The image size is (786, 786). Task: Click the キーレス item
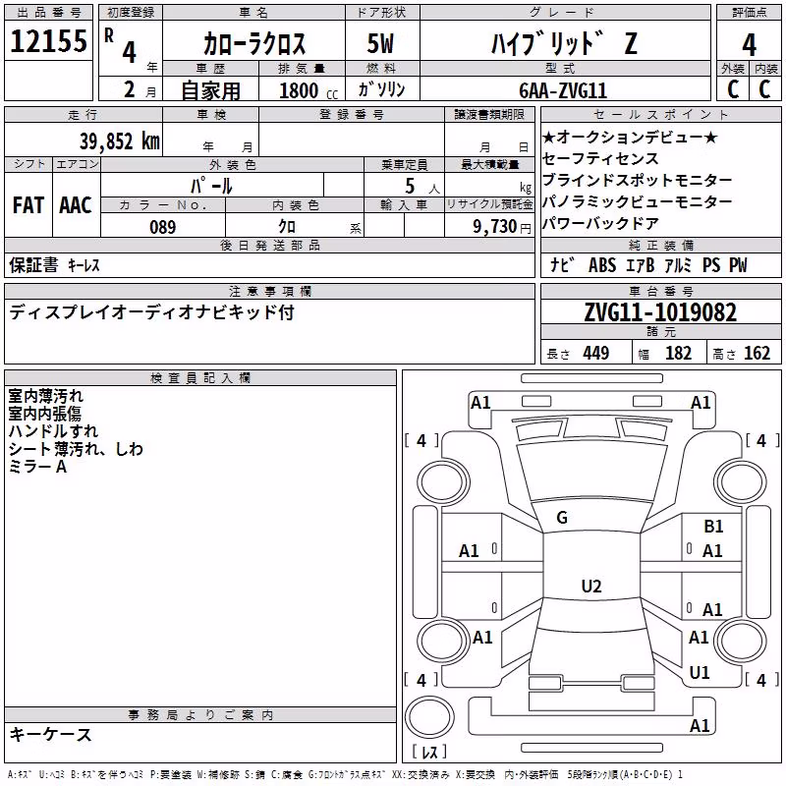(84, 265)
